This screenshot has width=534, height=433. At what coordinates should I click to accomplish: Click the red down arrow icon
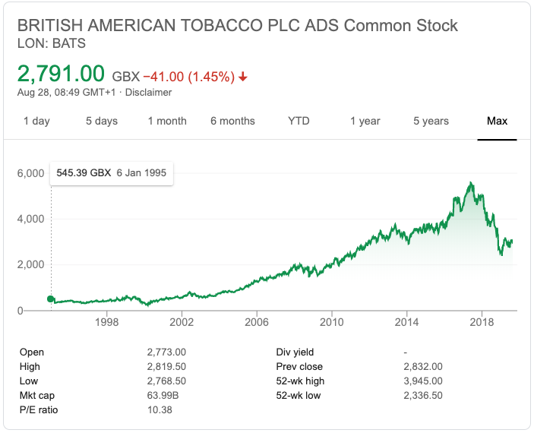[x=243, y=77]
